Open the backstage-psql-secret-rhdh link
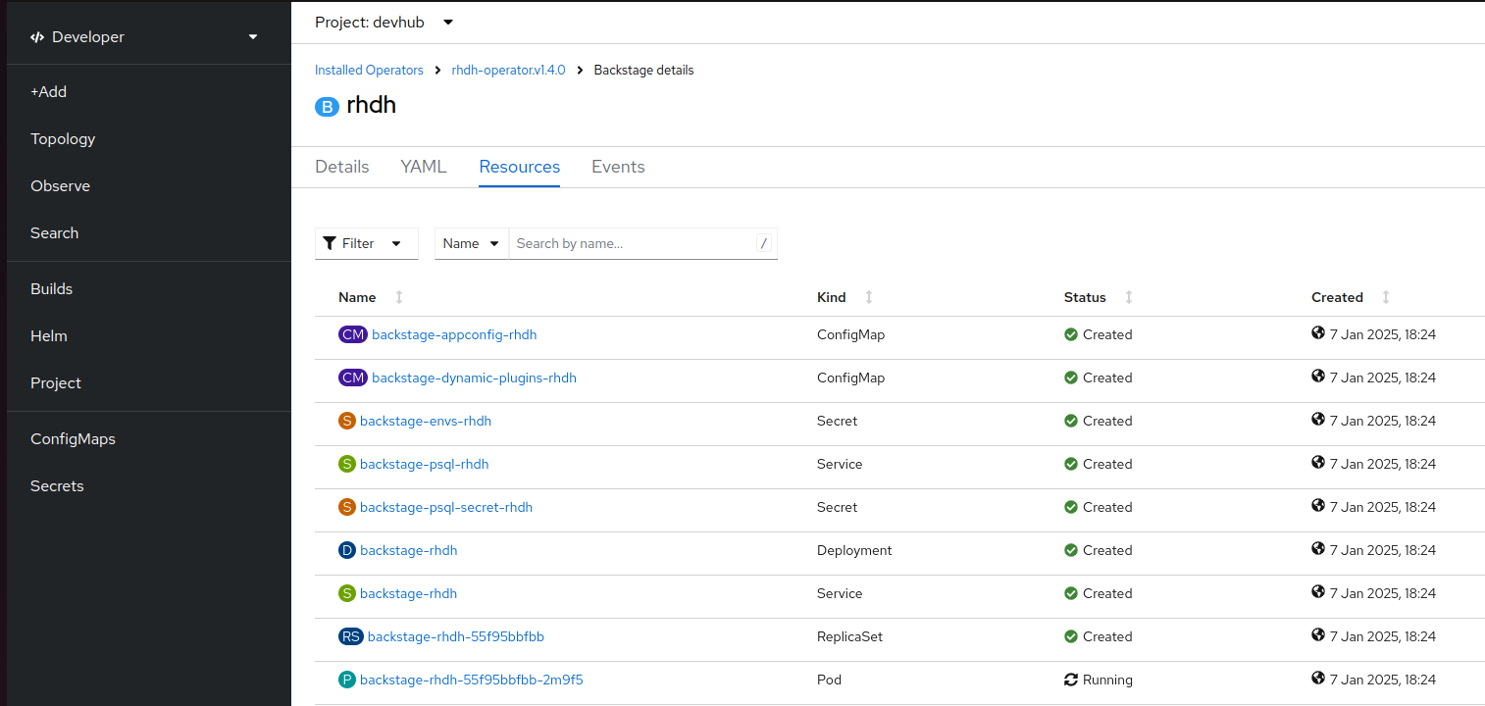Viewport: 1485px width, 706px height. (446, 507)
